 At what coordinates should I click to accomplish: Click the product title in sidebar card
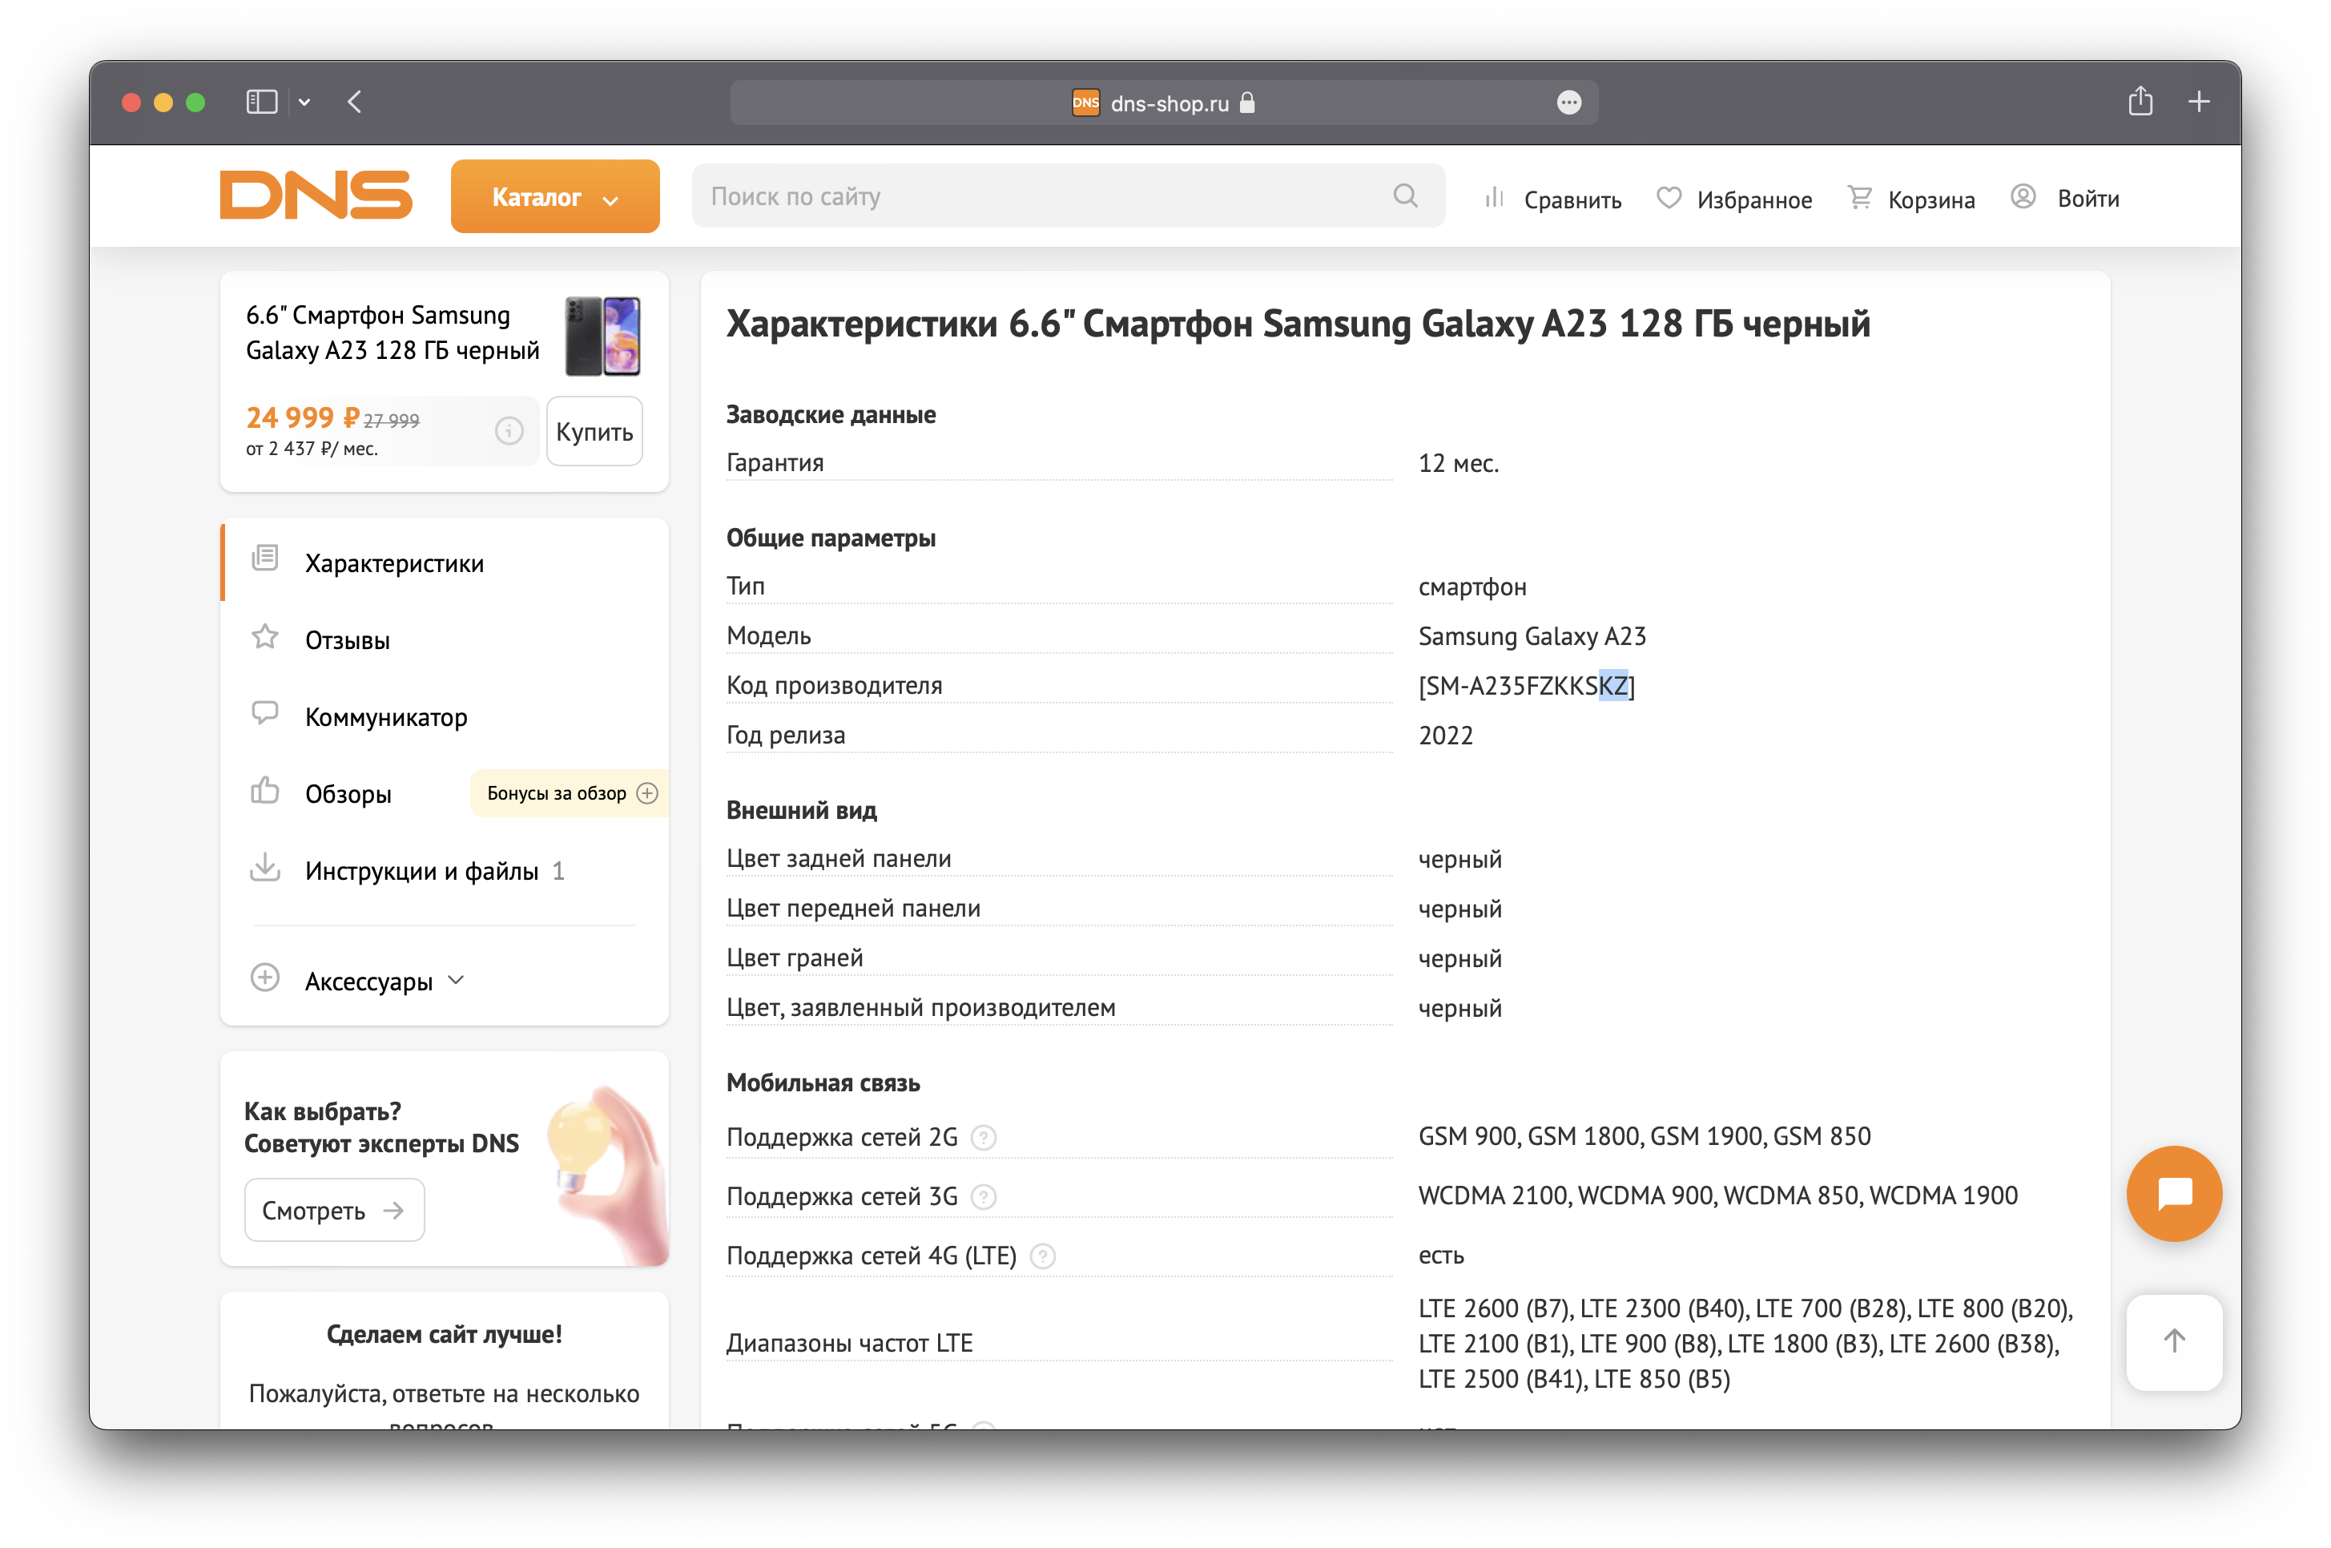[x=393, y=333]
